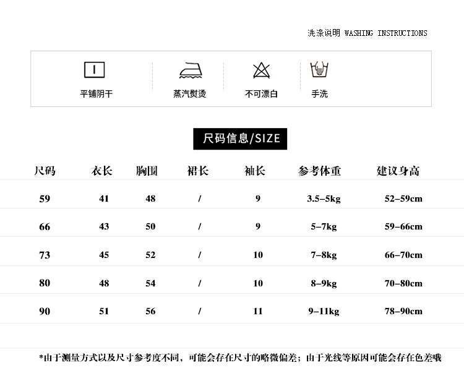Click the steam iron (蒸汽熨烫) icon
Screen dimensions: 464x368
point(191,71)
